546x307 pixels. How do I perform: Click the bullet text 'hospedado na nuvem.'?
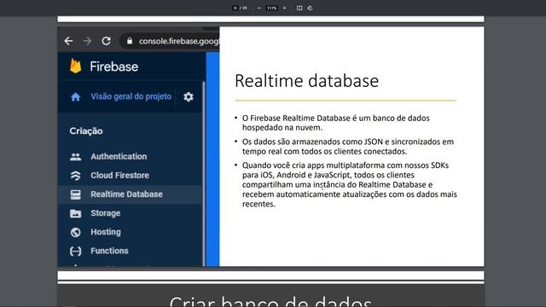(x=282, y=128)
